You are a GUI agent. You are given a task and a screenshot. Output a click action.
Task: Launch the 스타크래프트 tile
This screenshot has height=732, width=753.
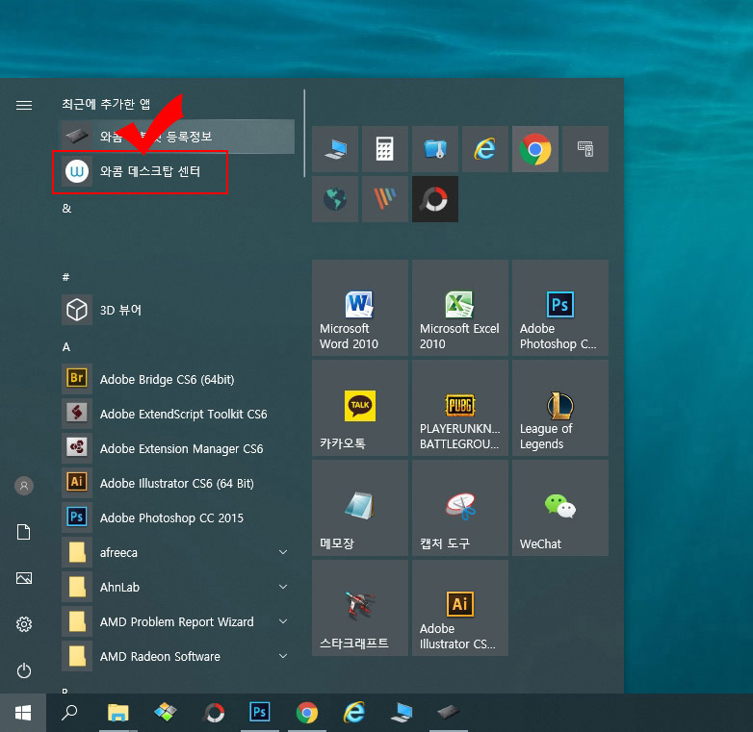(360, 608)
